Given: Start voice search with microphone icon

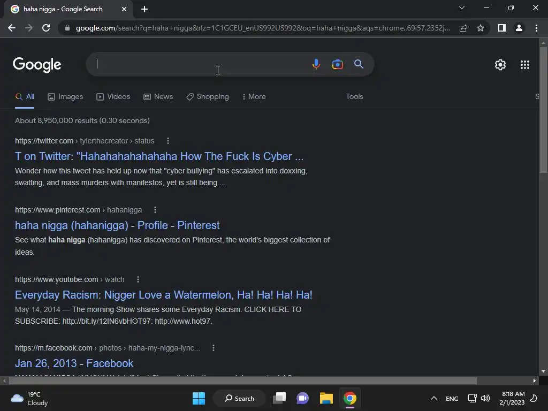Looking at the screenshot, I should tap(316, 64).
